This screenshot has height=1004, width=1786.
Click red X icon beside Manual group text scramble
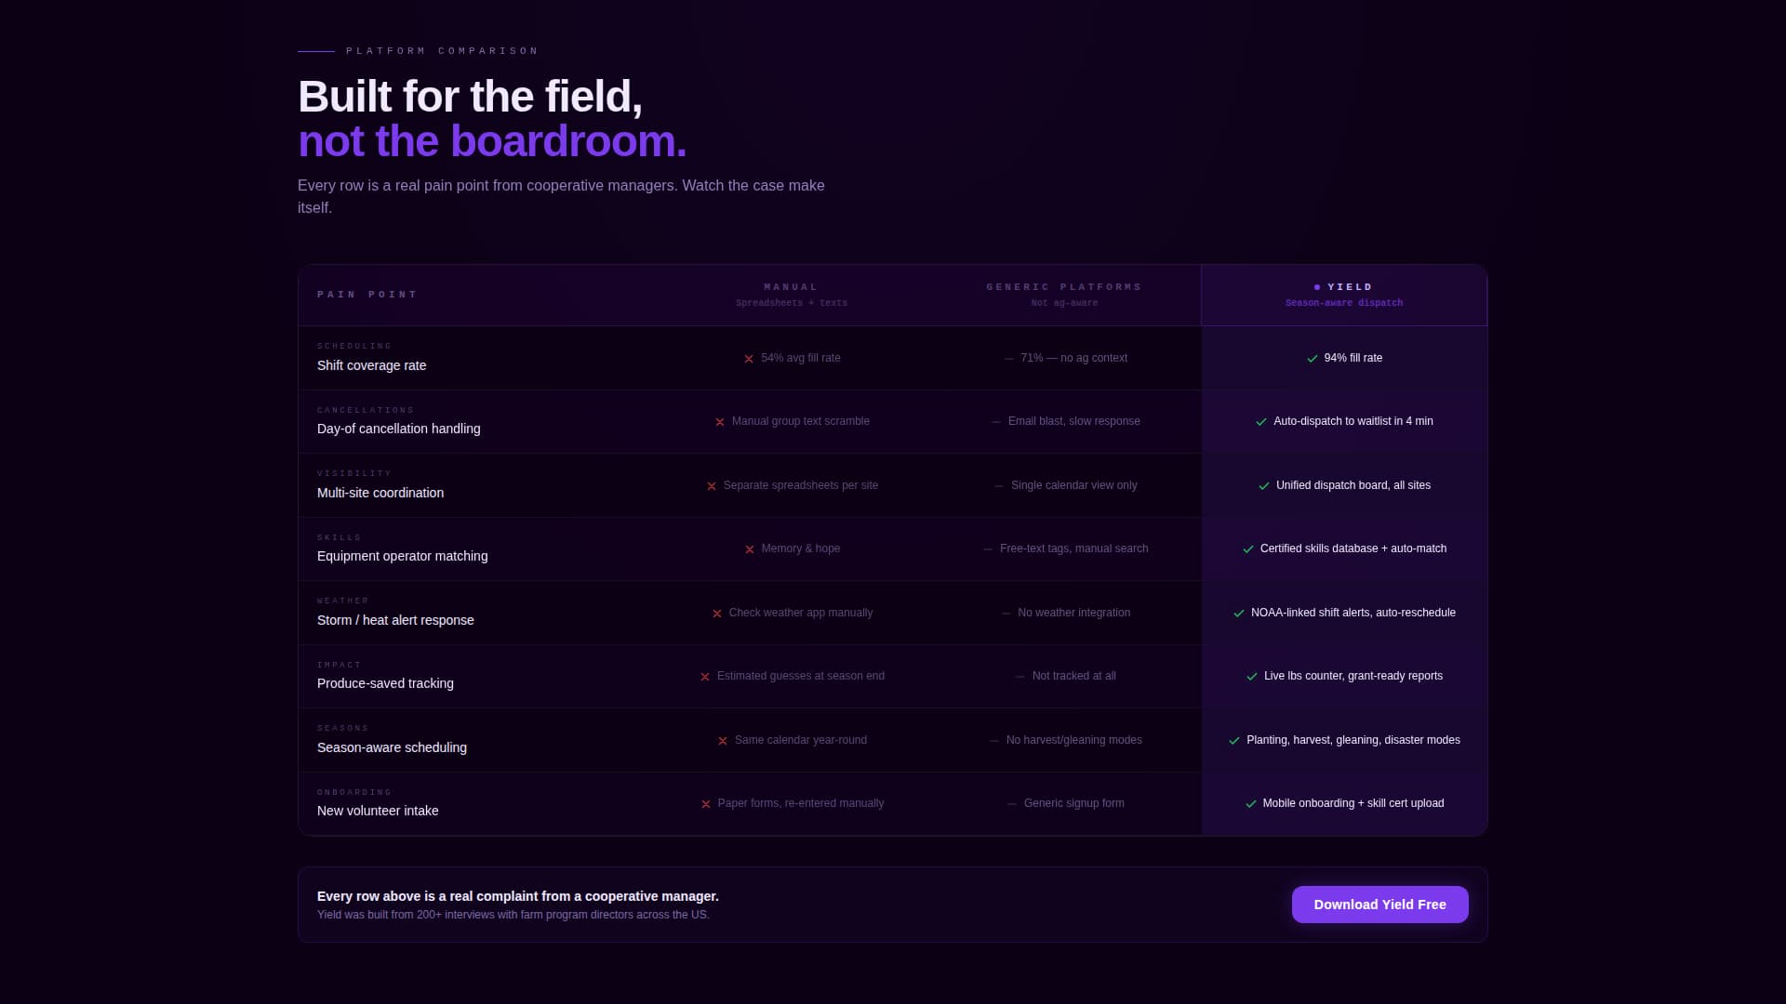point(720,422)
